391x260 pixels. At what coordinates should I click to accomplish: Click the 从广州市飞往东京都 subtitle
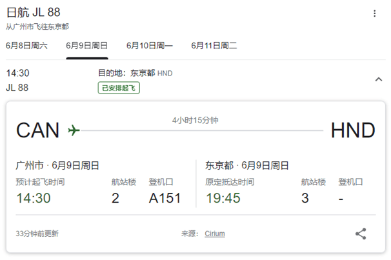(x=37, y=26)
